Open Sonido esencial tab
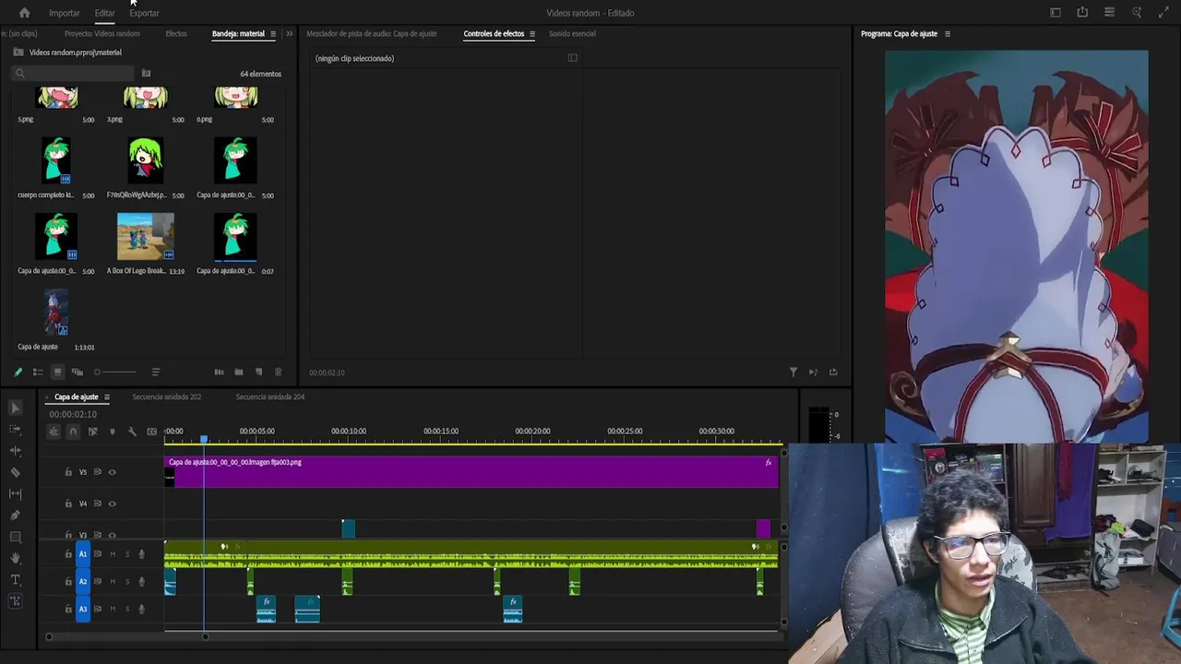 tap(572, 34)
